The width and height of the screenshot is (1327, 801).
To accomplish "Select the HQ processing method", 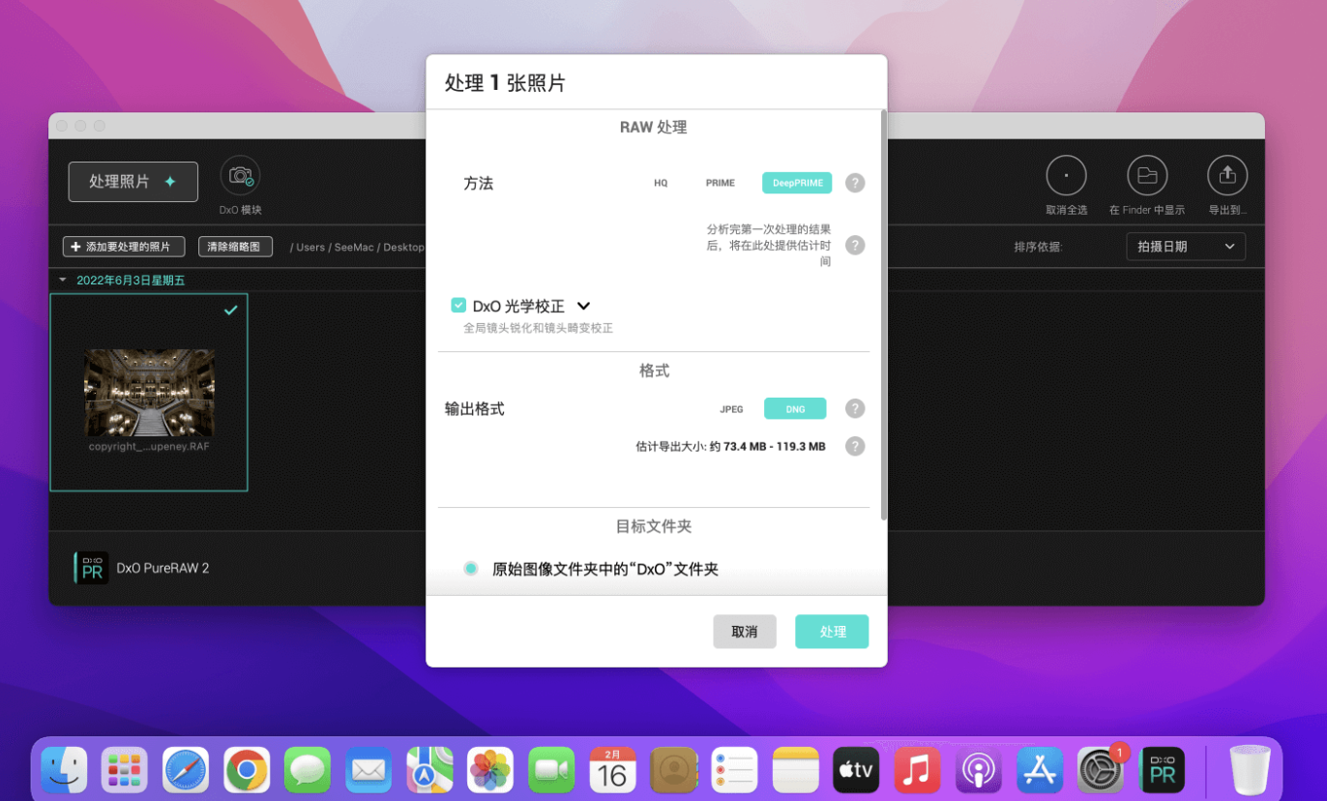I will click(661, 183).
